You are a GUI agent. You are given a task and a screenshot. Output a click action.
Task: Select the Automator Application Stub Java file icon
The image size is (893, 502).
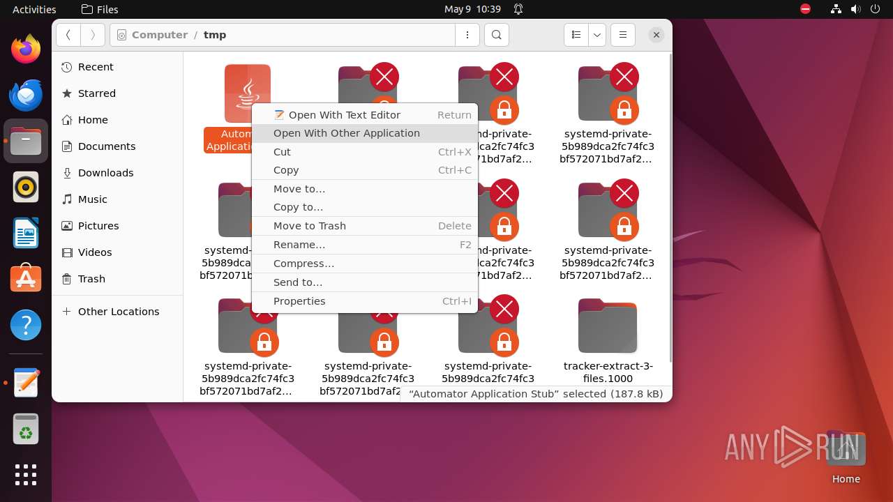tap(247, 93)
